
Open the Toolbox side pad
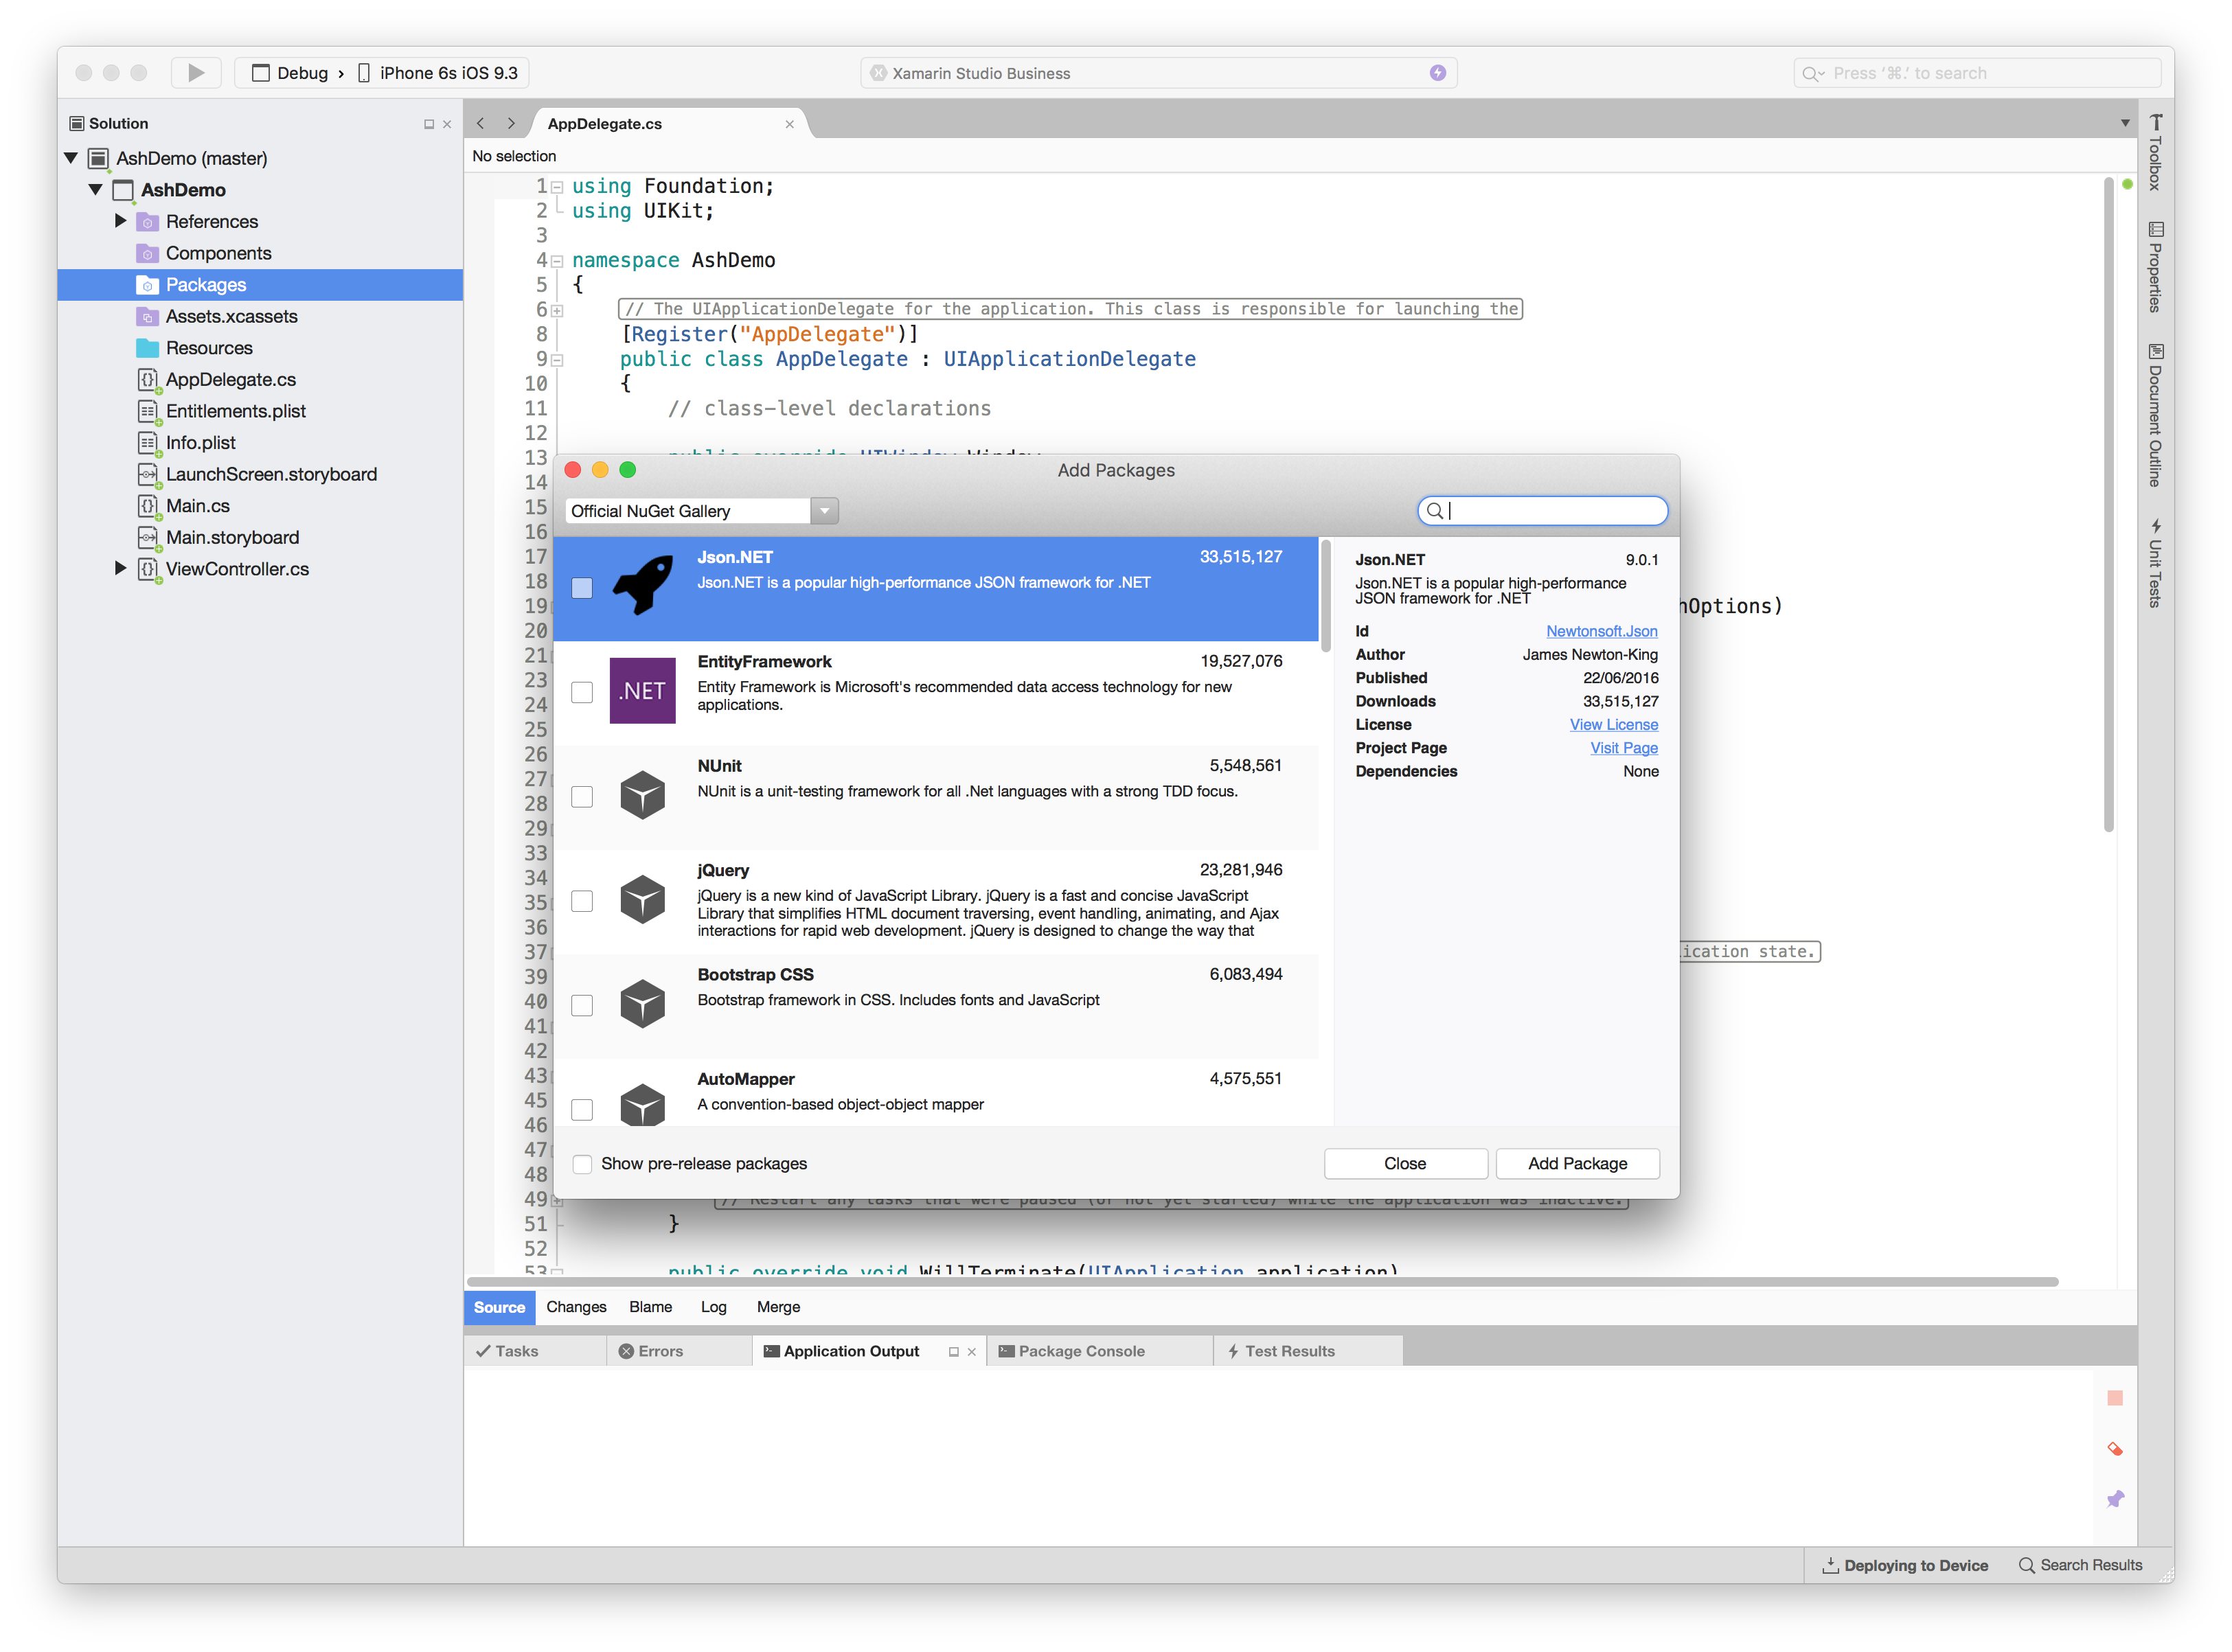coord(2155,152)
